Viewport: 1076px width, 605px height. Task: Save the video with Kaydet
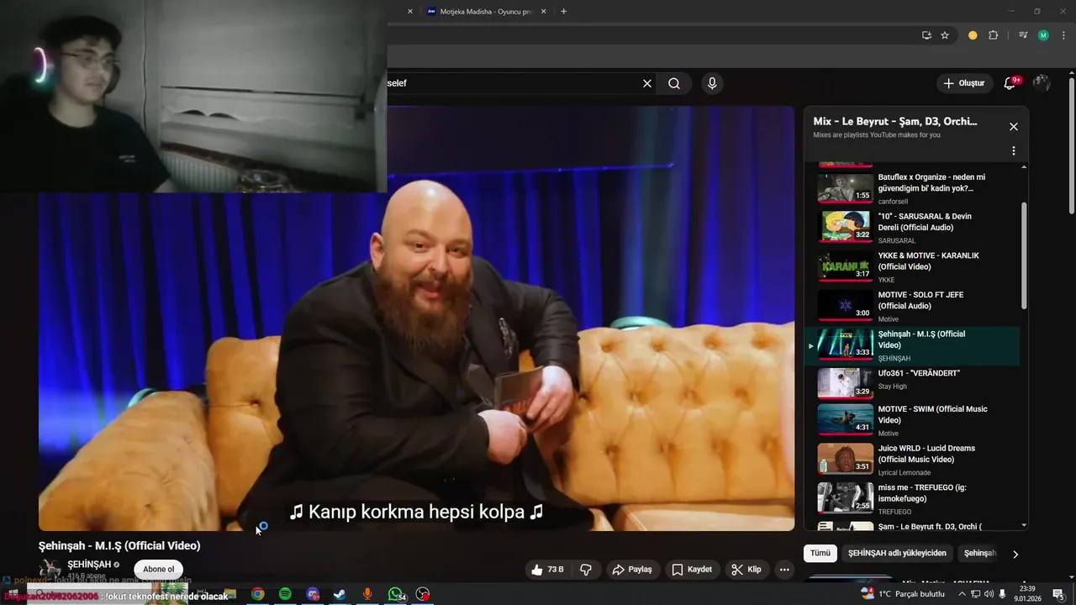pos(692,570)
